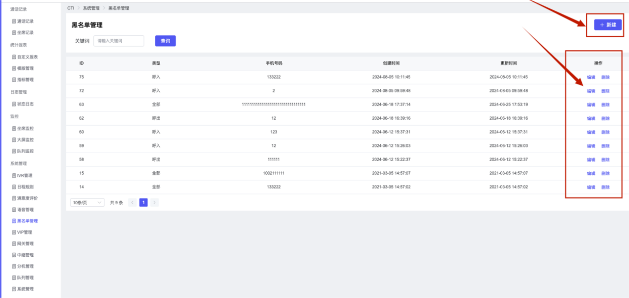Go to previous page arrow in pagination
Viewport: 629px width, 298px height.
132,202
